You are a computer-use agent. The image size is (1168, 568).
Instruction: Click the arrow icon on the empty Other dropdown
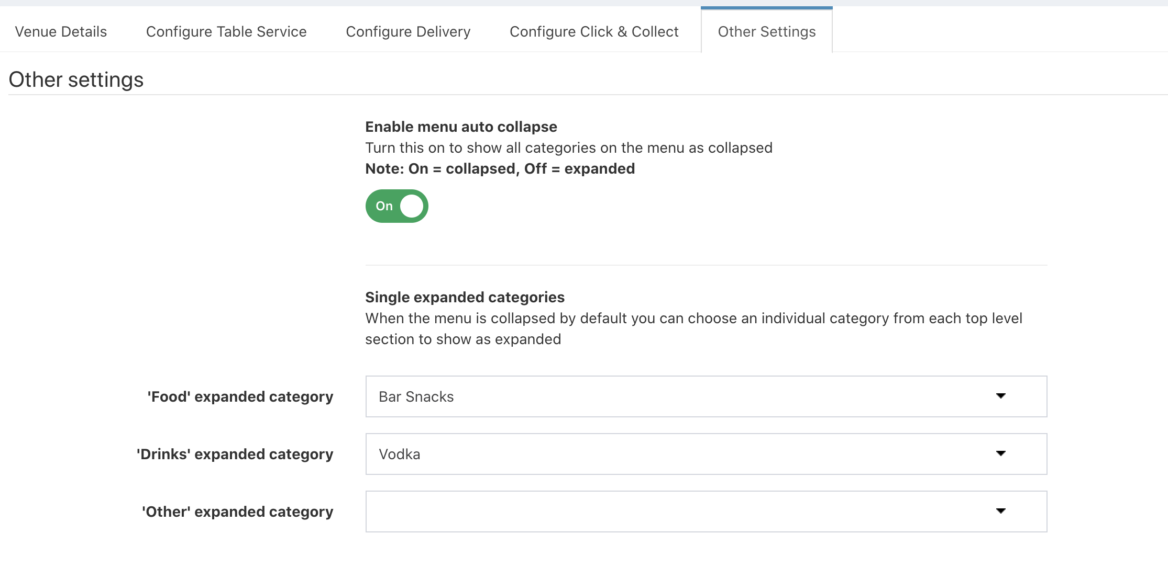pos(1000,511)
